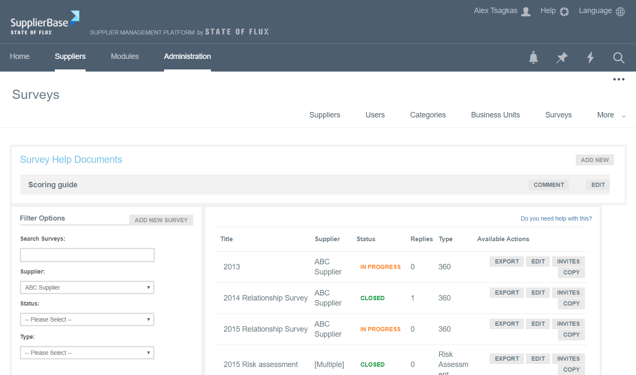The image size is (636, 375).
Task: Expand the More chevron in the sub-navigation
Action: pyautogui.click(x=624, y=115)
